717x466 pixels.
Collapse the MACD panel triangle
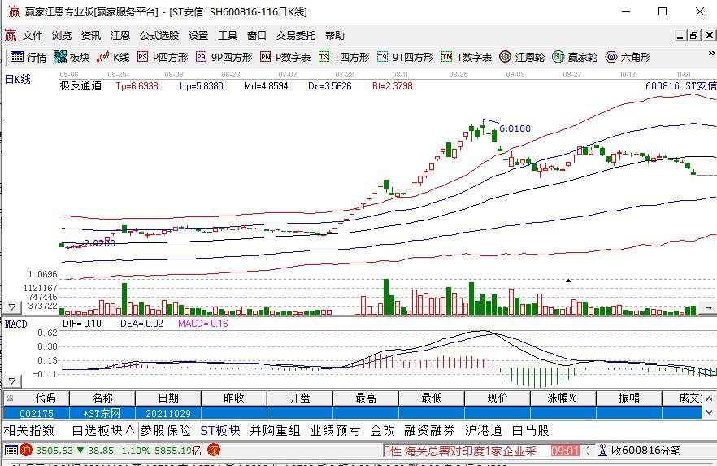pos(12,381)
